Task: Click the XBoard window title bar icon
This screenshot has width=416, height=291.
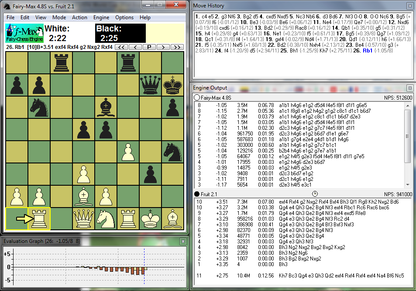Action: point(7,6)
